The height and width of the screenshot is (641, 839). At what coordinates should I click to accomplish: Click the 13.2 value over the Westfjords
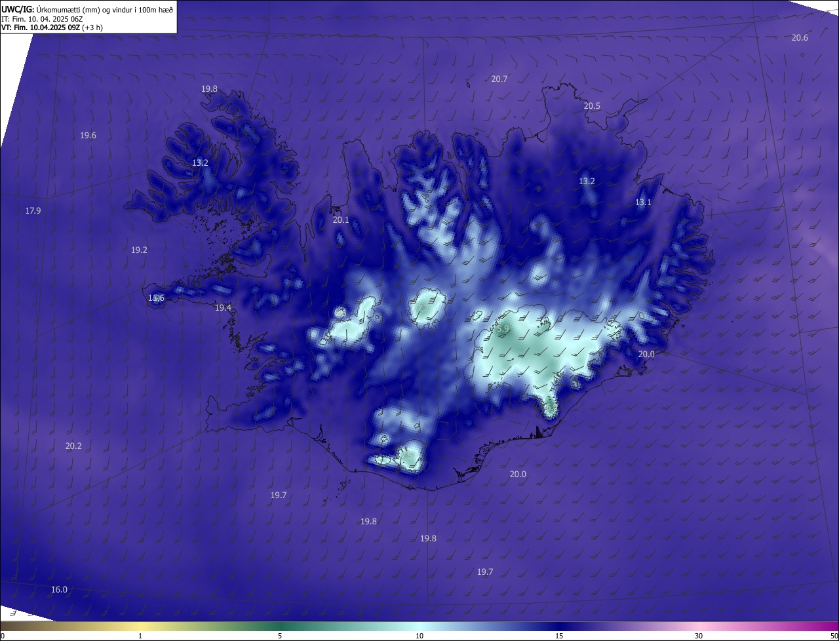click(200, 163)
